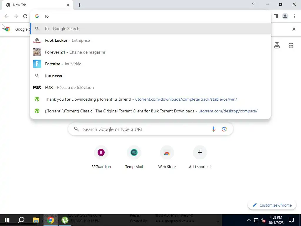Viewport: 301px width, 226px height.
Task: Show hidden system tray icons
Action: (249, 220)
